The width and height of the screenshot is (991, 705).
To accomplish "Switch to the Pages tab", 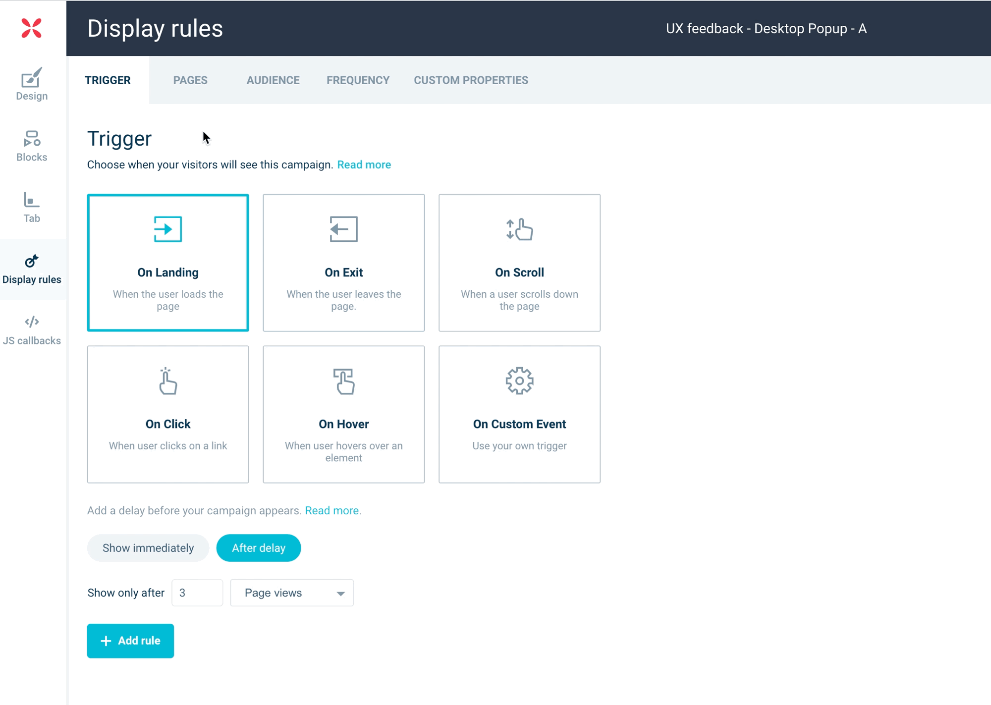I will (x=190, y=80).
